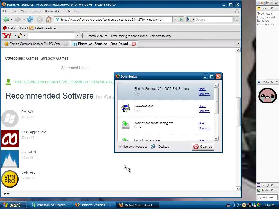Click Error loading toolbar buttons retry text
The image size is (279, 209).
141,36
